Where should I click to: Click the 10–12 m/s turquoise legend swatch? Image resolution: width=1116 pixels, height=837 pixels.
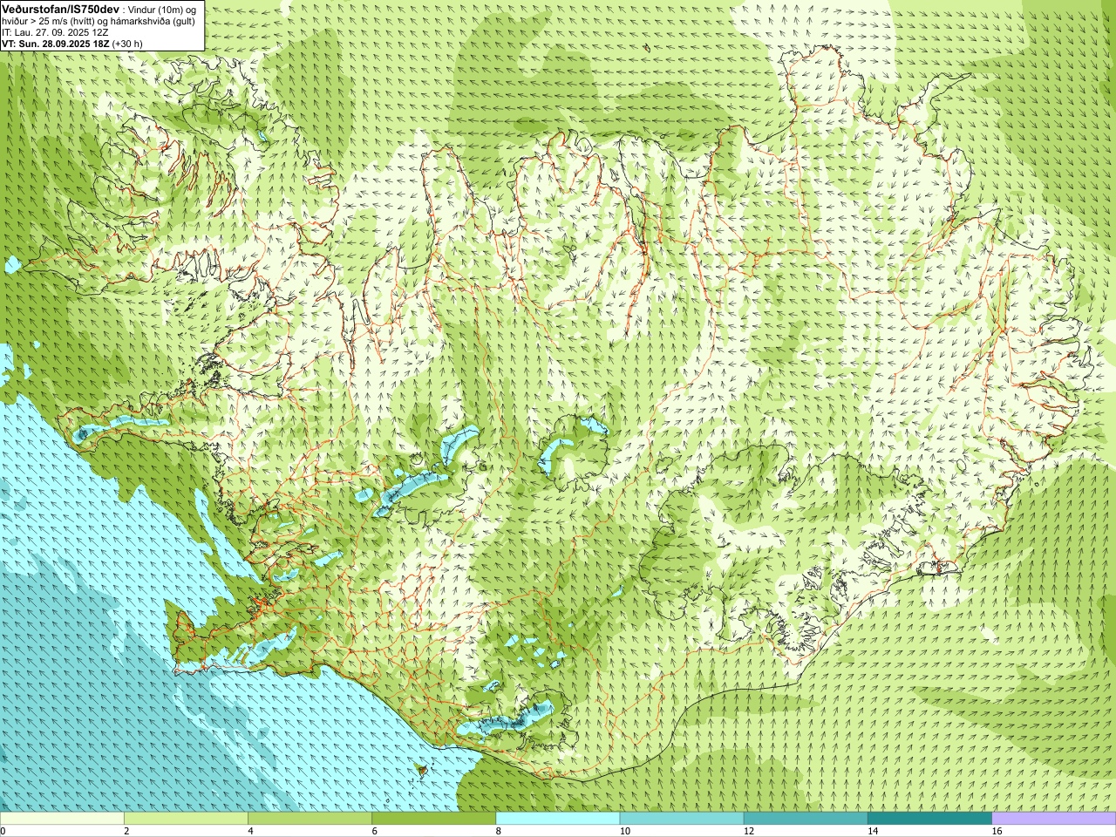click(x=682, y=819)
